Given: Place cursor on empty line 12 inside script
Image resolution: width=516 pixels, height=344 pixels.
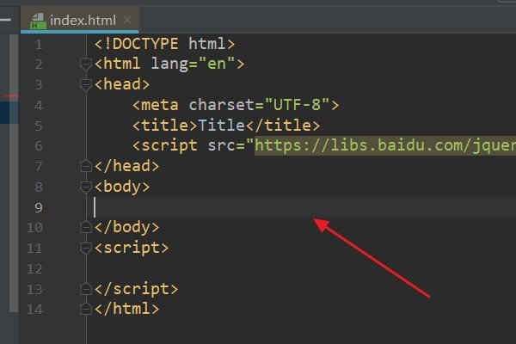Looking at the screenshot, I should (x=258, y=269).
